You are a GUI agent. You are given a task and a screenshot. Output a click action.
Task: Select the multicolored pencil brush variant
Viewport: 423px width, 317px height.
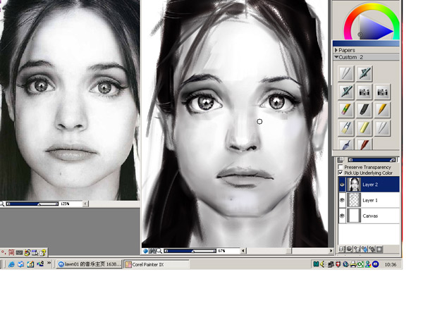pos(346,110)
